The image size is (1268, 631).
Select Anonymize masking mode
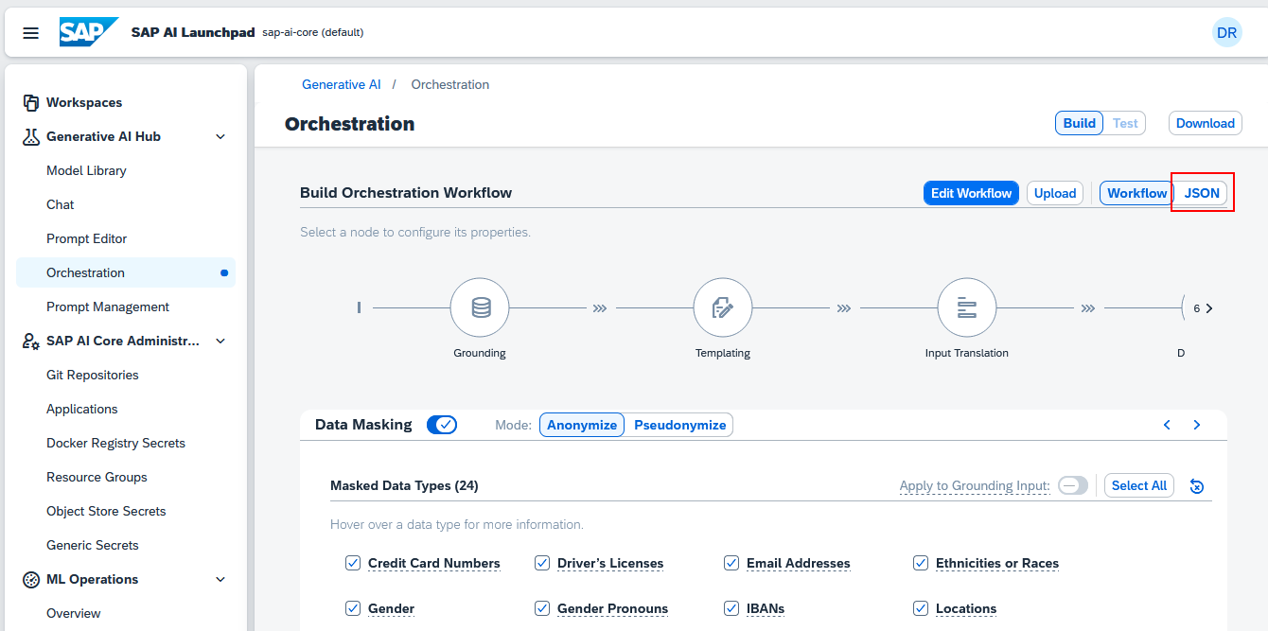[x=582, y=425]
